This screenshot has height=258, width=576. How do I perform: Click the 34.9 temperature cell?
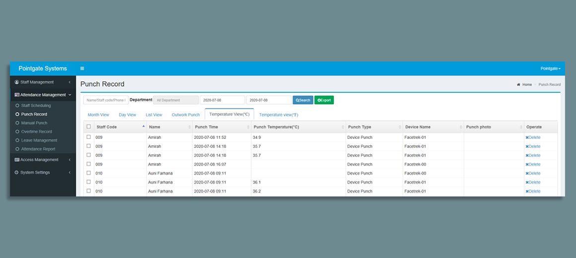298,137
